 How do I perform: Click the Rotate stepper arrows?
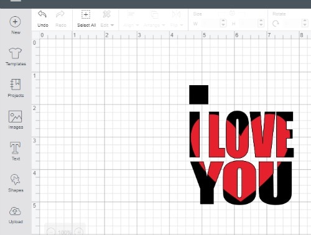tap(305, 23)
